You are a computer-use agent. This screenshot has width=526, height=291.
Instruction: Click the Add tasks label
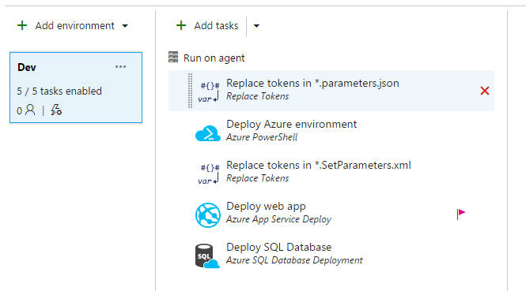point(216,26)
